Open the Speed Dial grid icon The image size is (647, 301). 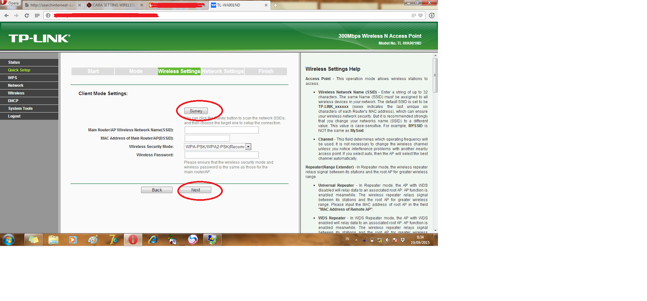pos(37,15)
